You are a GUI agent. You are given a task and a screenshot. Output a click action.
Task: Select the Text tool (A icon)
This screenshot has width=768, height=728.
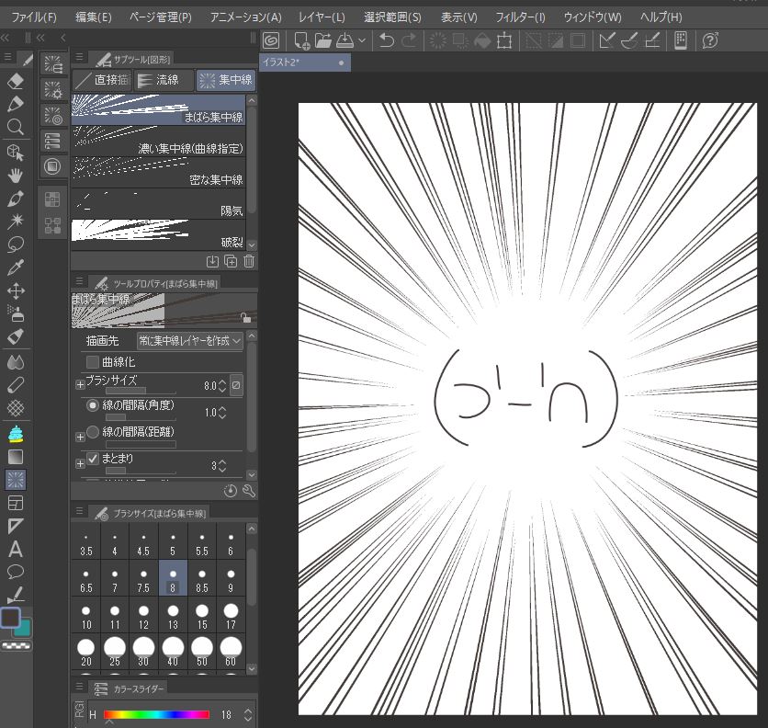[x=15, y=550]
